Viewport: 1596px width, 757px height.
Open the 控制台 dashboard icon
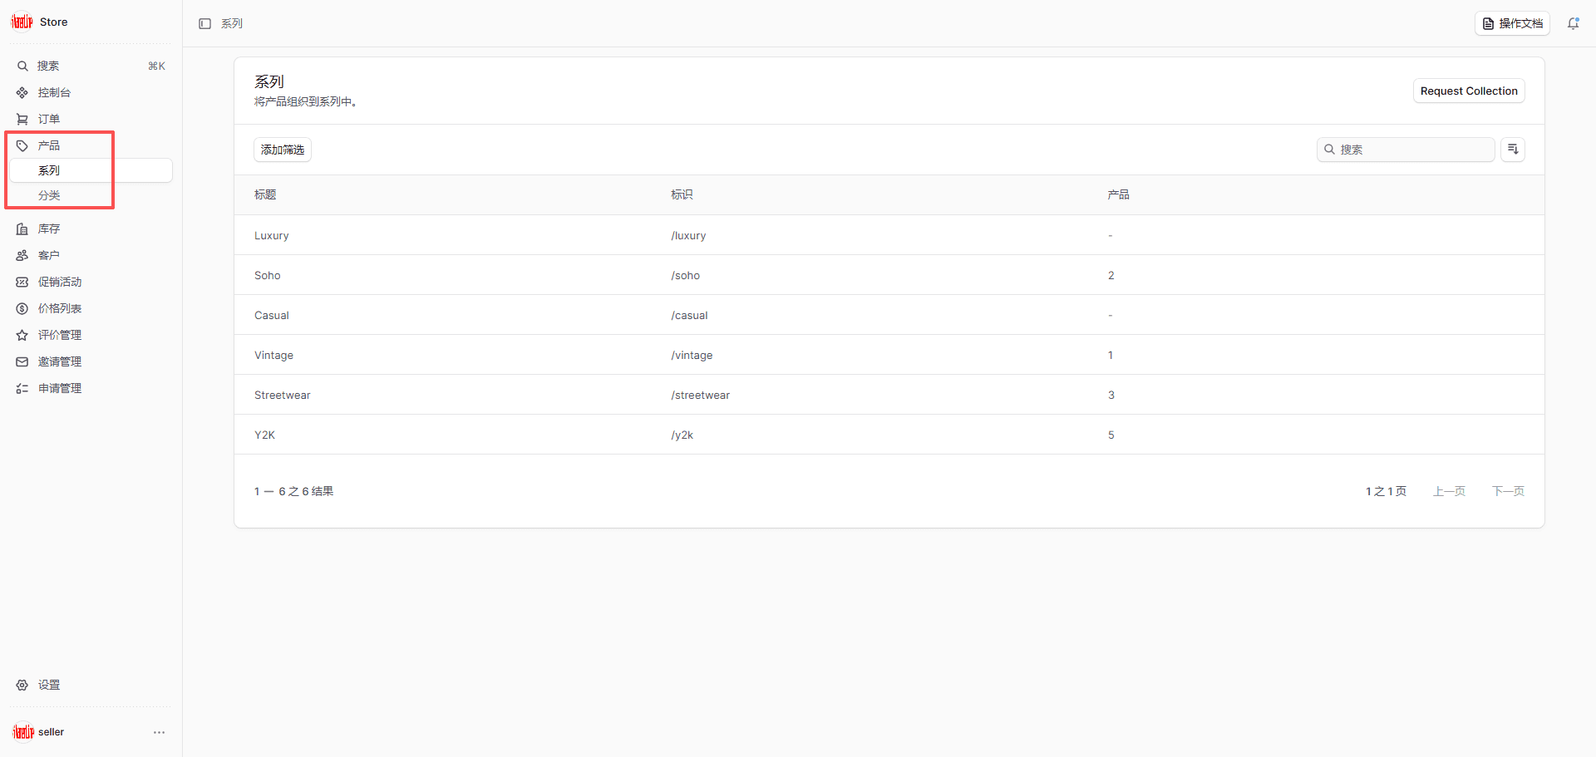(22, 93)
